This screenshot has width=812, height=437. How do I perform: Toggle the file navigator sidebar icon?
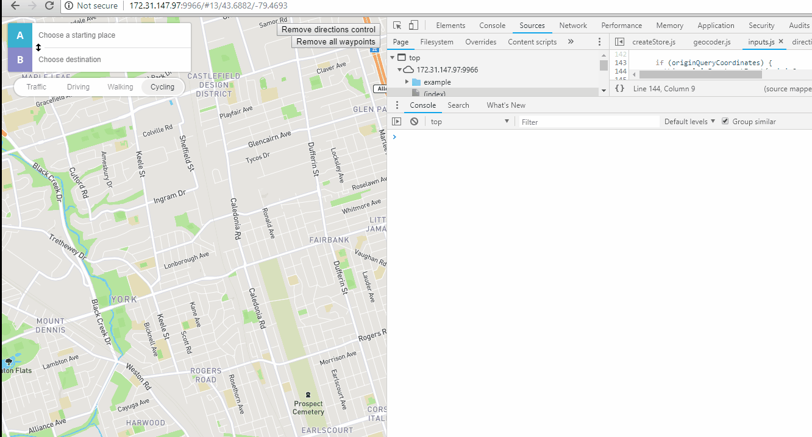619,42
